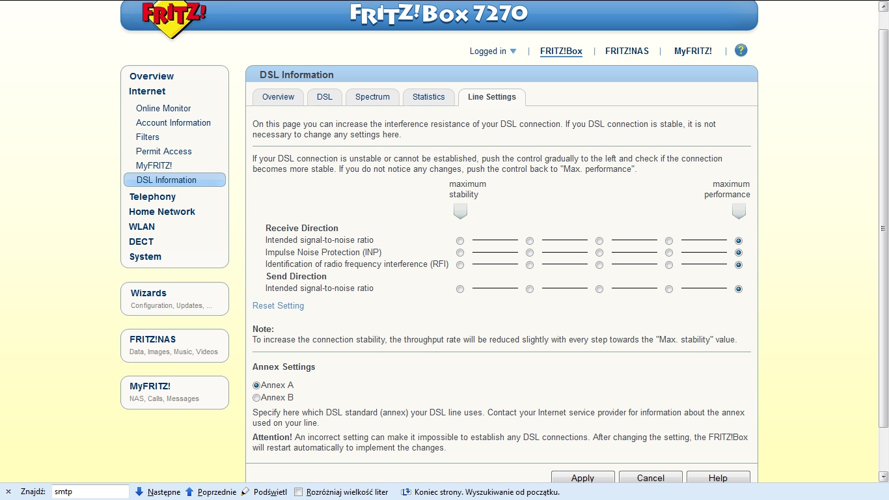This screenshot has height=500, width=889.
Task: Enable the Rozróżniaj wielkość liter checkbox
Action: pos(299,492)
